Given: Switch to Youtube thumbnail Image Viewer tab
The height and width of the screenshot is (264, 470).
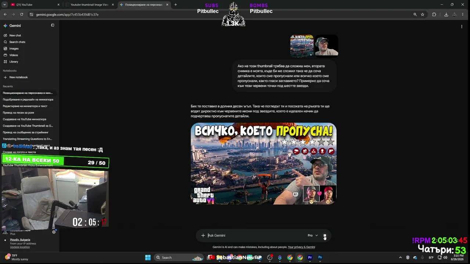Looking at the screenshot, I should (89, 5).
